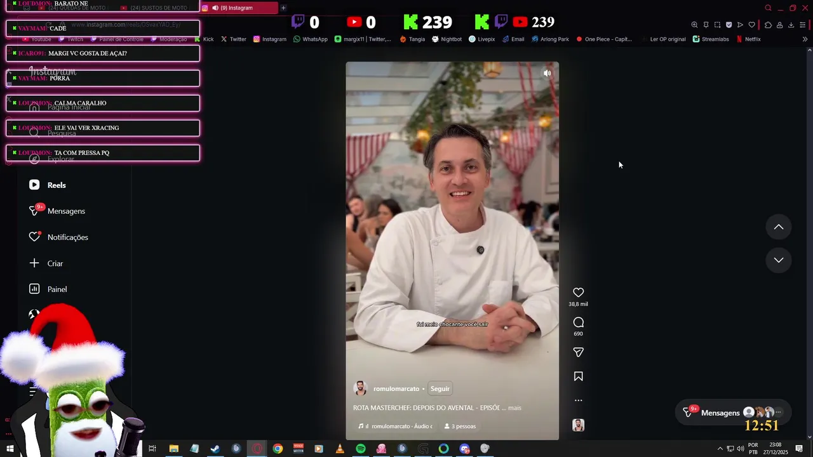Share the reel via paper plane icon

pos(578,352)
